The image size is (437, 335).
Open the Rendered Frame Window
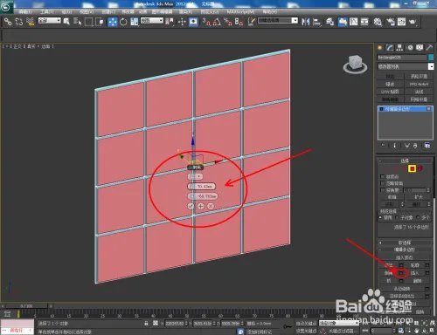coord(401,22)
